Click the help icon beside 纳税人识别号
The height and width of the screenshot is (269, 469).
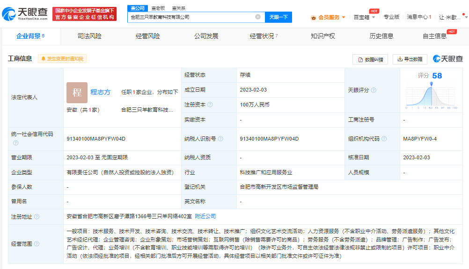pyautogui.click(x=220, y=139)
